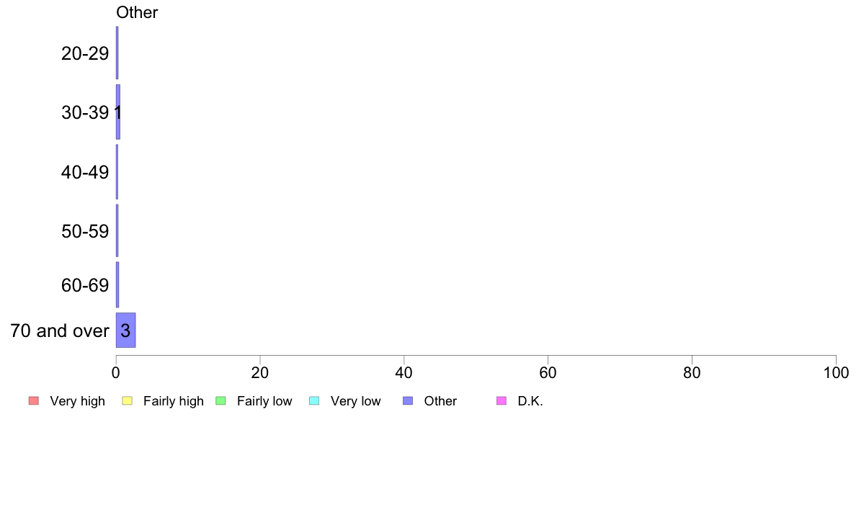The height and width of the screenshot is (530, 856).
Task: Click the 70 and over axis label
Action: tap(60, 331)
